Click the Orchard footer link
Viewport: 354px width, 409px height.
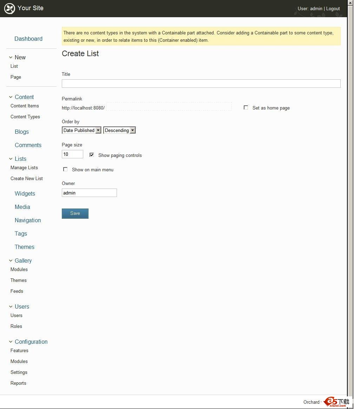point(312,402)
